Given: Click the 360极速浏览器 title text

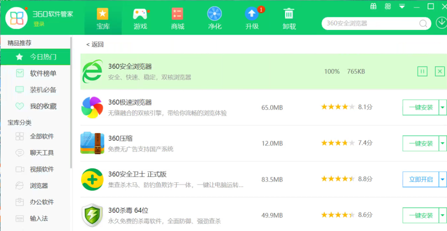Looking at the screenshot, I should (x=130, y=102).
